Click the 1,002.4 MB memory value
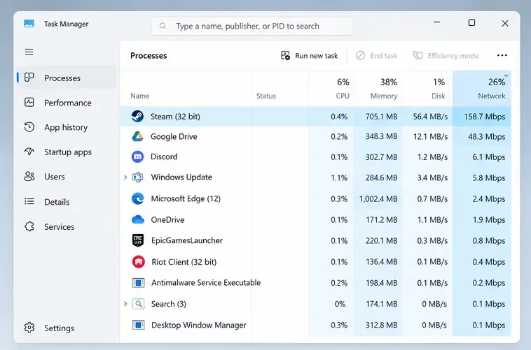The height and width of the screenshot is (350, 531). 378,199
